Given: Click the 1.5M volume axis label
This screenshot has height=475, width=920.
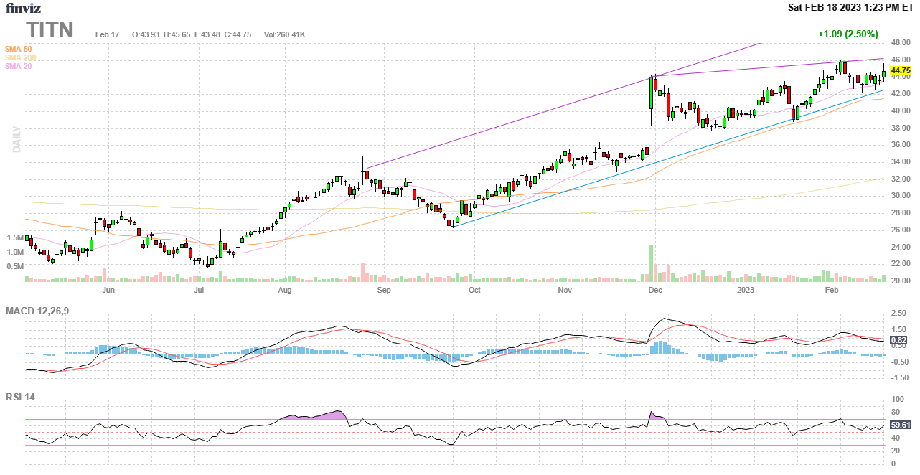Looking at the screenshot, I should 15,237.
